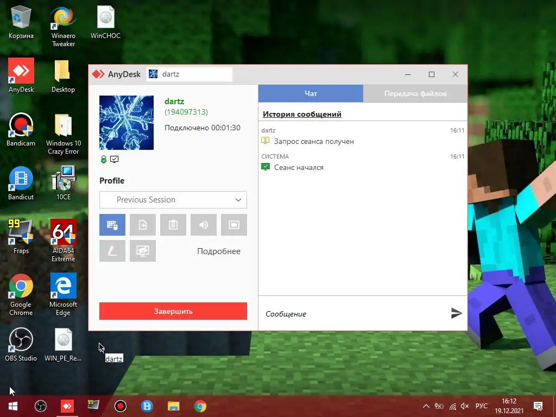Click Bandicam record icon in taskbar
Viewport: 556px width, 417px height.
pos(120,406)
